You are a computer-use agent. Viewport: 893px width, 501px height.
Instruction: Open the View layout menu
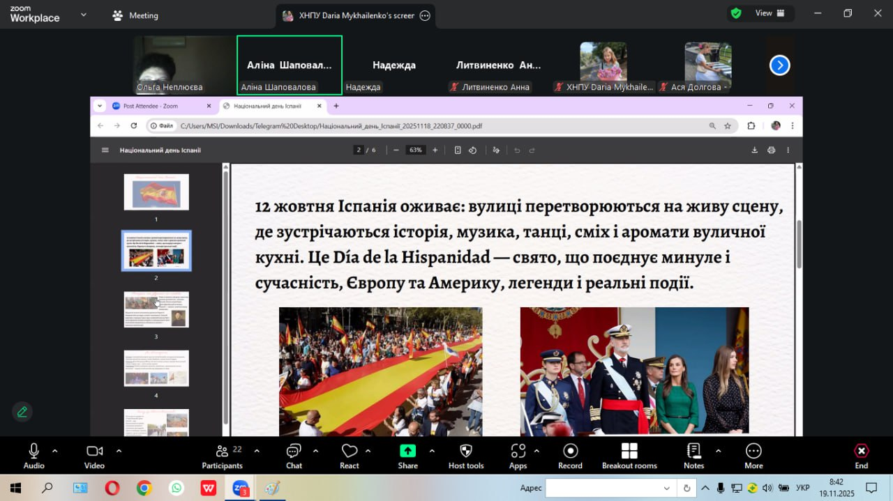(770, 13)
